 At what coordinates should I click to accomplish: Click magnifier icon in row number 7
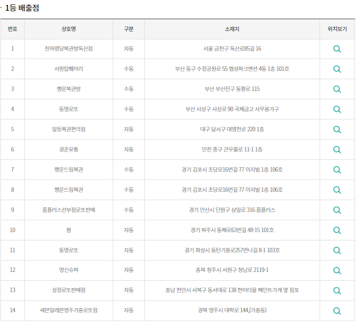click(x=337, y=170)
